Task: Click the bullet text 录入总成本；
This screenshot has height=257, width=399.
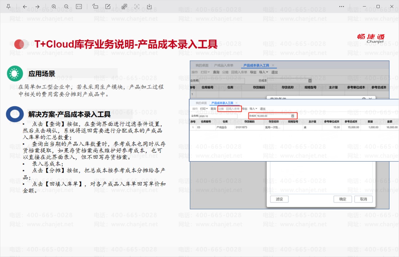Action: 48,164
